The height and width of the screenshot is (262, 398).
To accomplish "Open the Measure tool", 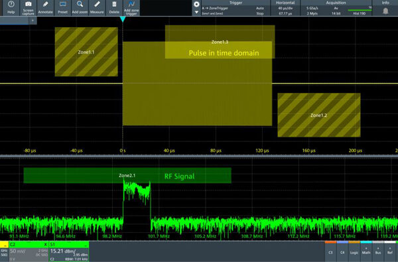I will tap(97, 7).
